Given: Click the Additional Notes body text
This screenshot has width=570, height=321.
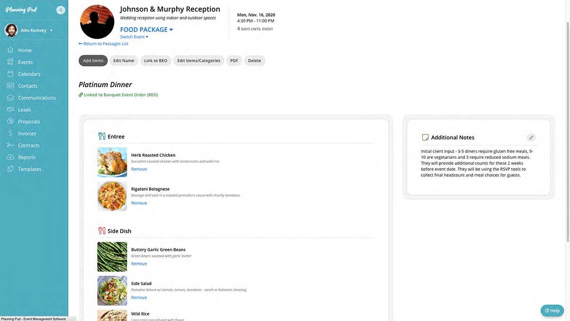Looking at the screenshot, I should (x=477, y=163).
